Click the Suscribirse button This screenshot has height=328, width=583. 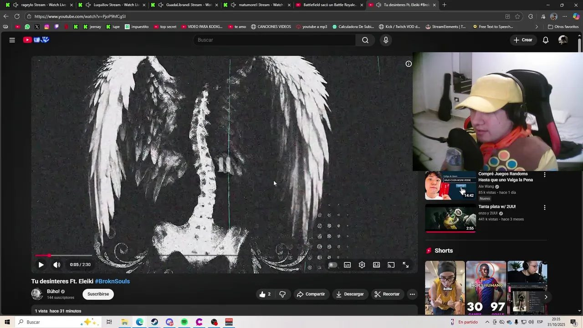click(x=98, y=294)
